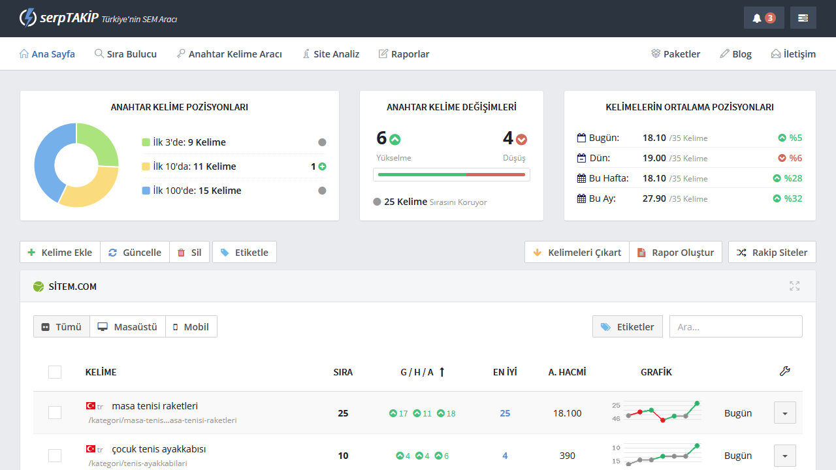Screen dimensions: 836x470
Task: Open the Anahtar Kelime Aracı menu
Action: pos(229,54)
